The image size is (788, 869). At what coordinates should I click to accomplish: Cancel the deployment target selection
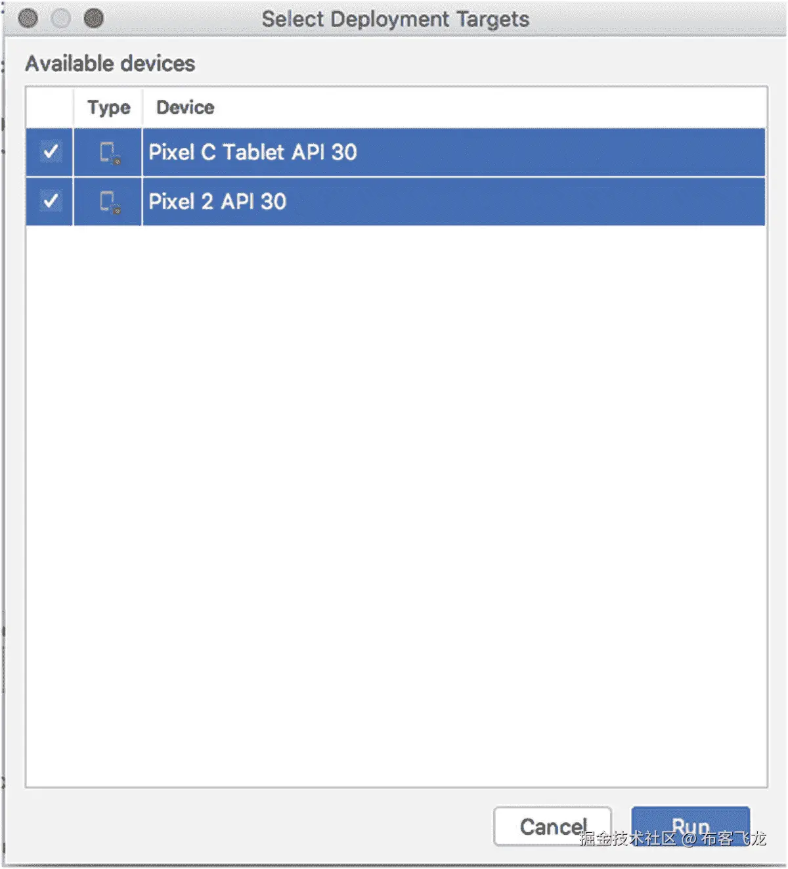pyautogui.click(x=553, y=826)
